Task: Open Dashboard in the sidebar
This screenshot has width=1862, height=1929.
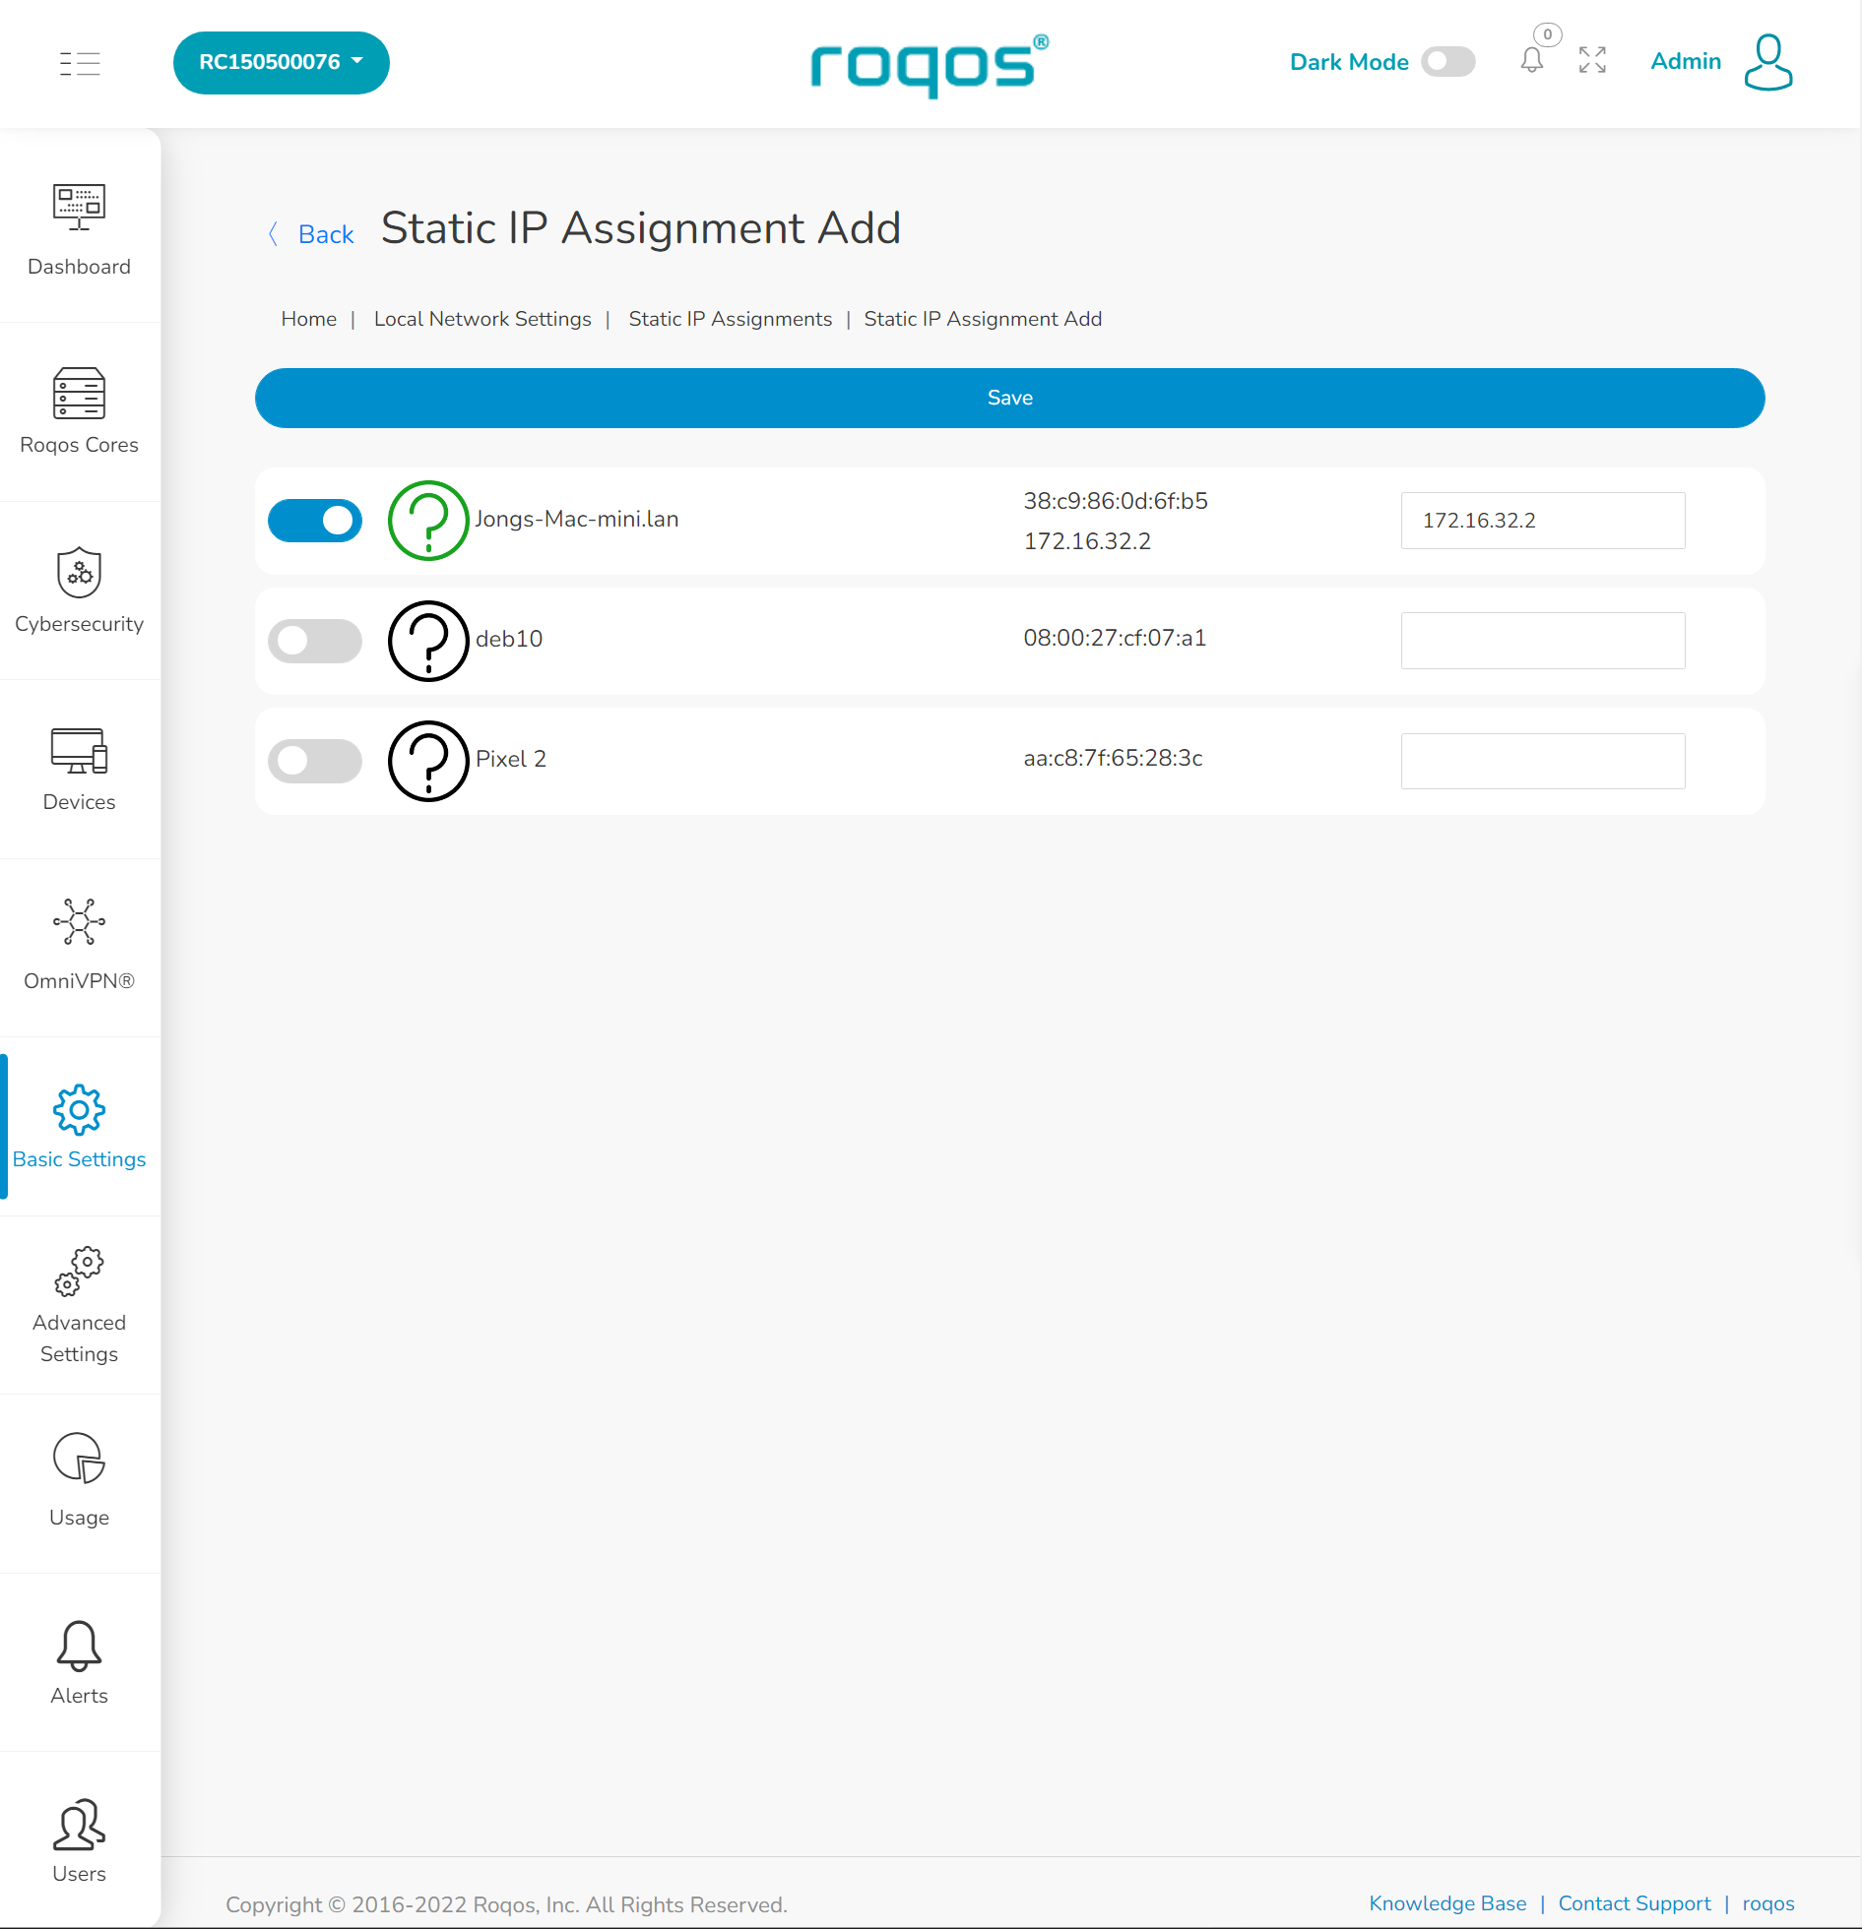Action: [x=79, y=230]
